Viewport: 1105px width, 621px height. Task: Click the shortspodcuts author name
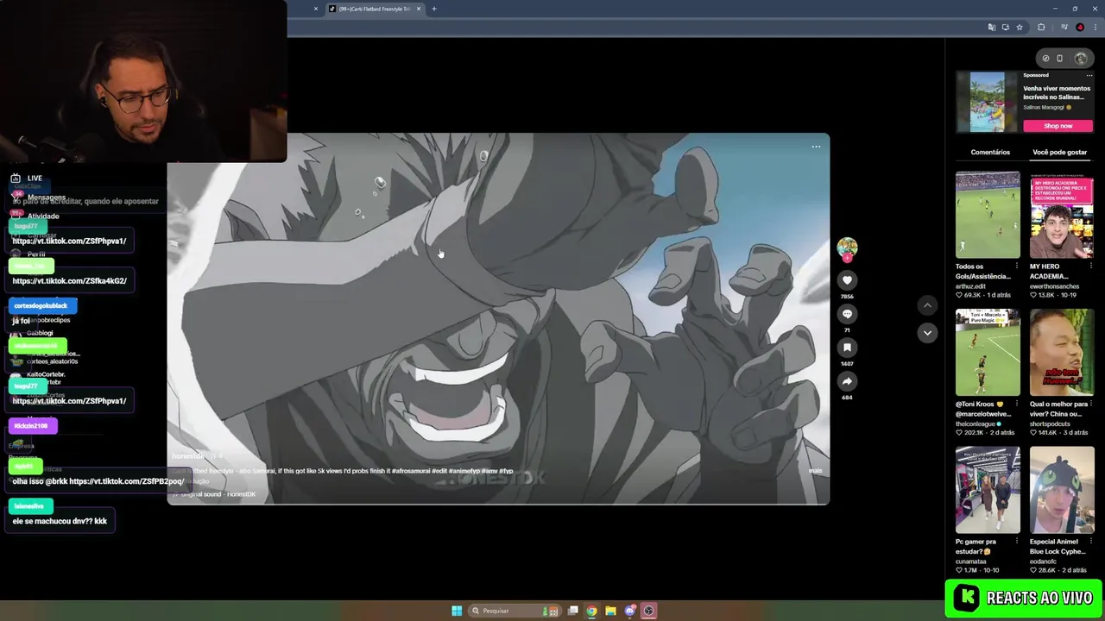1051,423
